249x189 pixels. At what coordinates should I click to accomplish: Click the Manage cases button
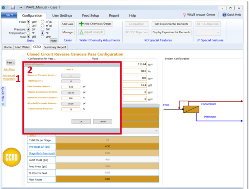[67, 32]
